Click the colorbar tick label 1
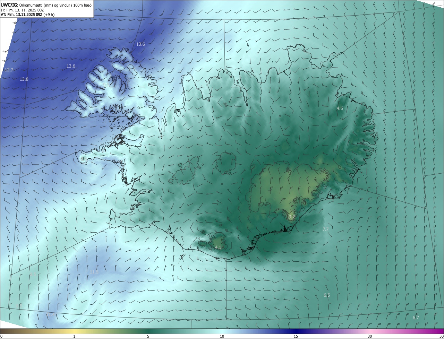 click(x=75, y=336)
